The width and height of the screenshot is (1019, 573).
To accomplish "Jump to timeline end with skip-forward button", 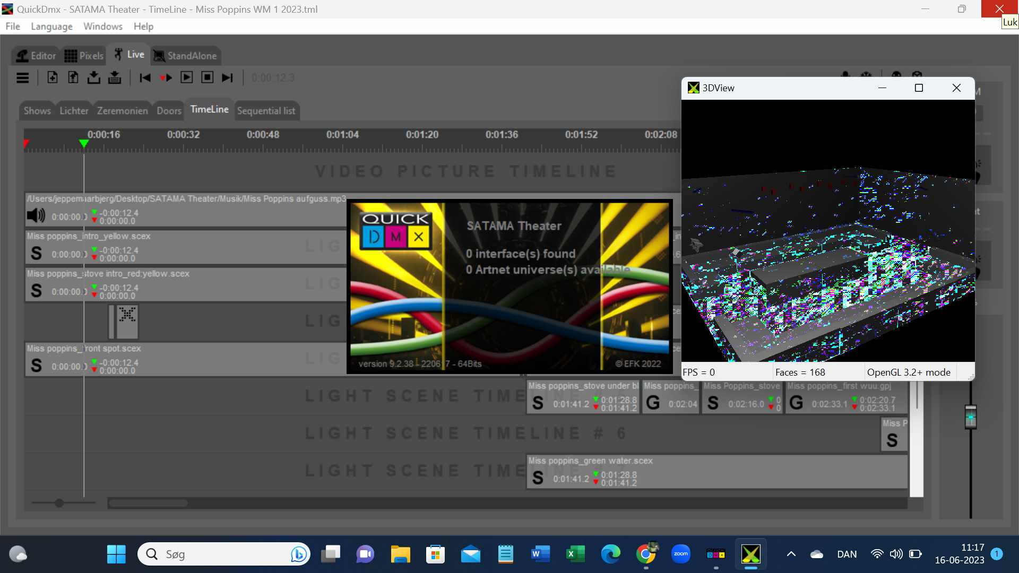I will tap(228, 78).
